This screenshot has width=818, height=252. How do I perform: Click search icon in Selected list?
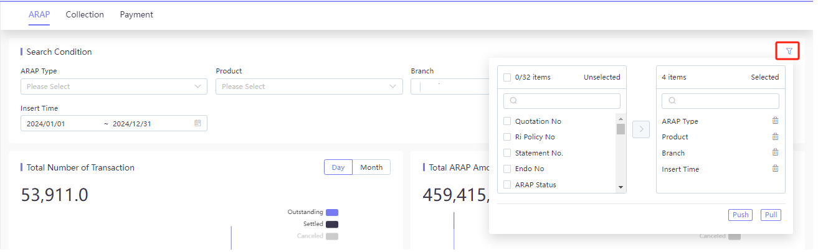pos(673,101)
